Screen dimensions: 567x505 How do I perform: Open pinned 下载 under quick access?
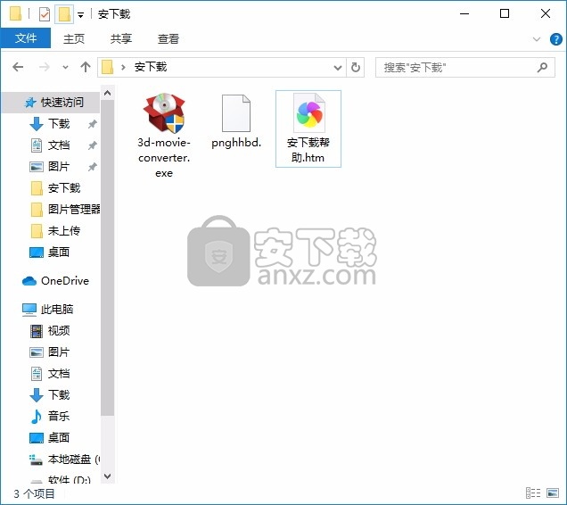tap(59, 124)
